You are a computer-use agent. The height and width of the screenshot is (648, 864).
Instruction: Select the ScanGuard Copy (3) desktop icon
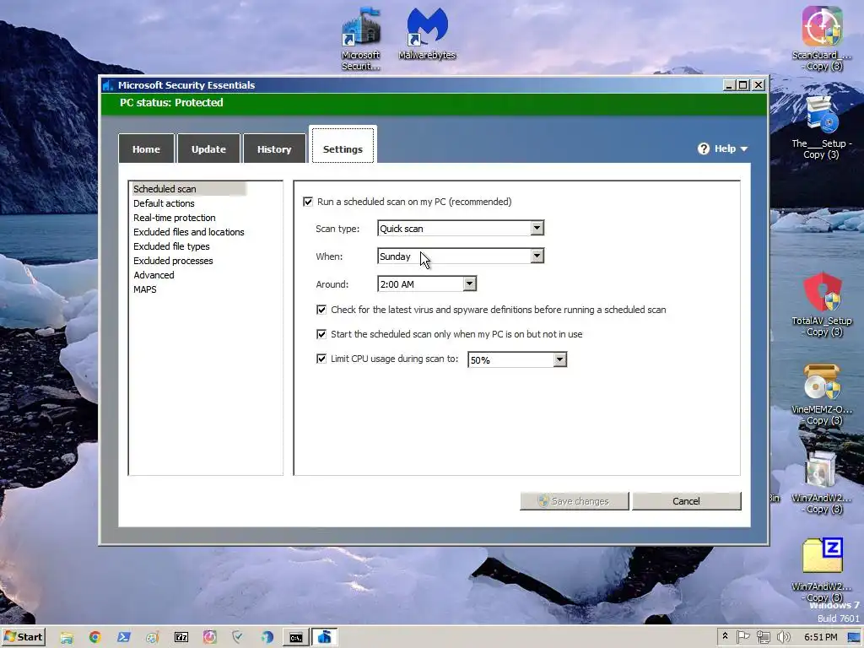pos(822,39)
